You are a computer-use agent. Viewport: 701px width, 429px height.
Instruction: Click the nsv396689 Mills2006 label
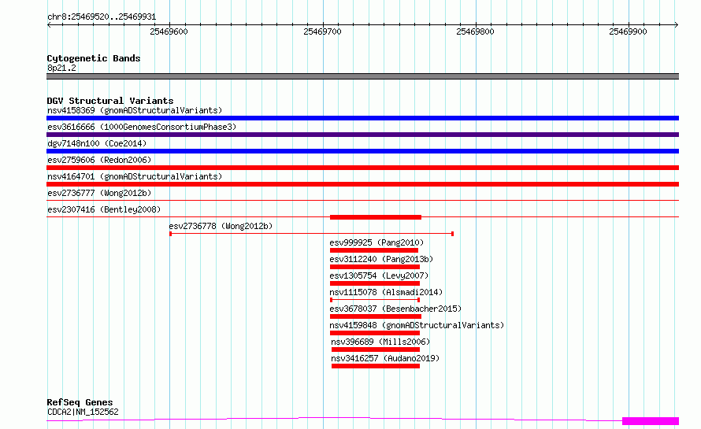[380, 342]
